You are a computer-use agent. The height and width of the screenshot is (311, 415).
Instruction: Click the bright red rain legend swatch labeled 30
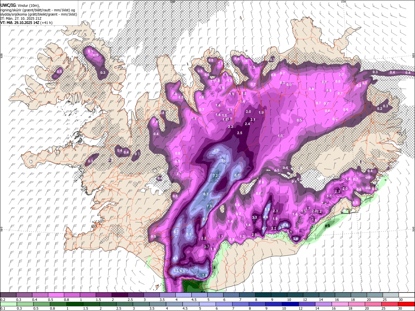[x=406, y=304]
